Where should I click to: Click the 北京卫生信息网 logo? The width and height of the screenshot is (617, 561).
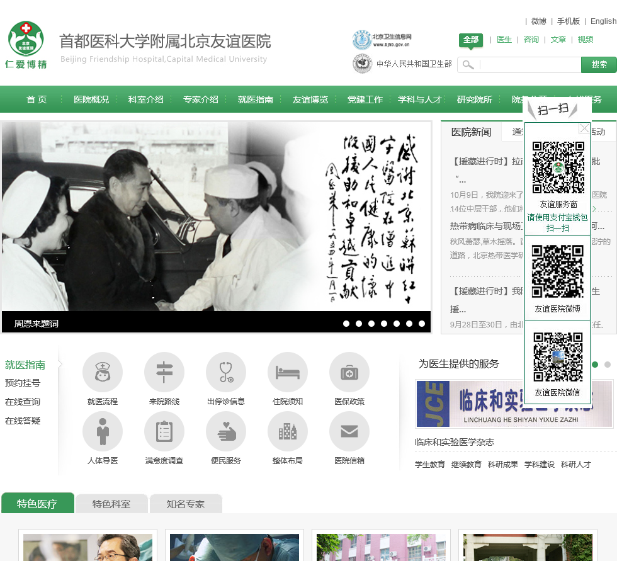pos(382,40)
